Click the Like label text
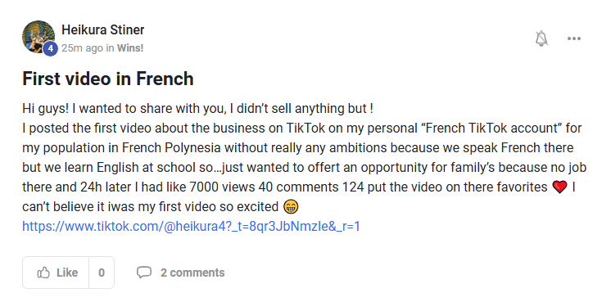This screenshot has height=302, width=611. (67, 273)
